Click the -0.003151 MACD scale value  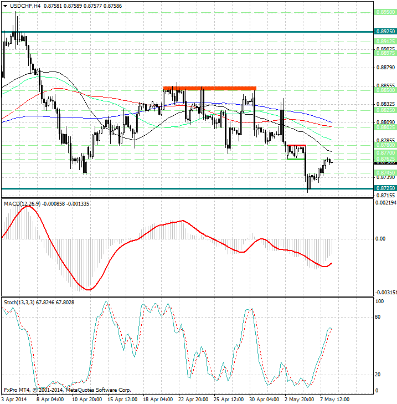coord(386,293)
